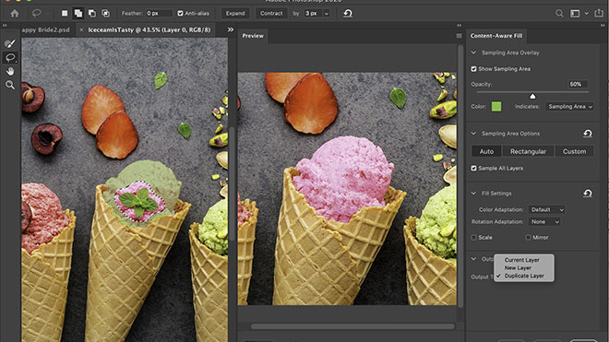The width and height of the screenshot is (609, 342).
Task: Select New Selection mode icon
Action: 65,14
